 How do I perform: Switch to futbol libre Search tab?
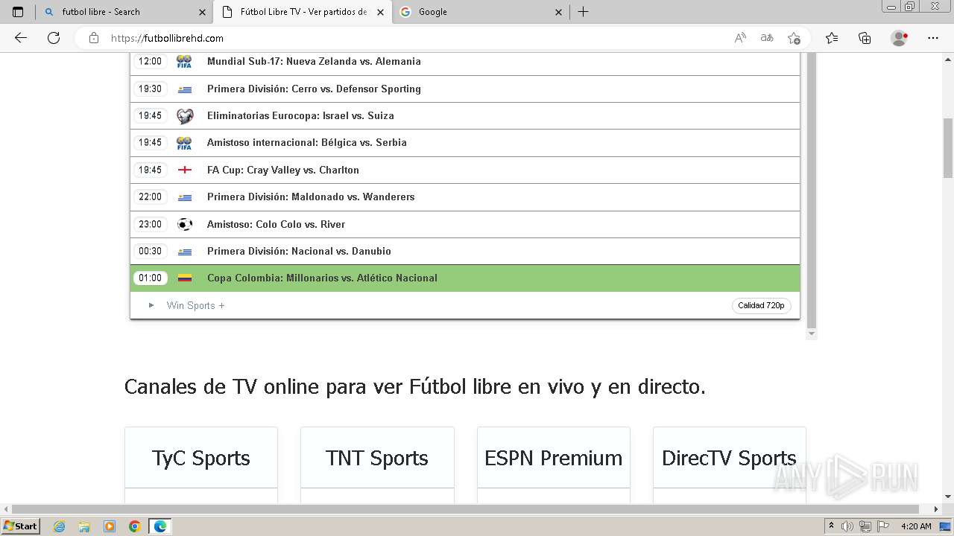click(124, 12)
